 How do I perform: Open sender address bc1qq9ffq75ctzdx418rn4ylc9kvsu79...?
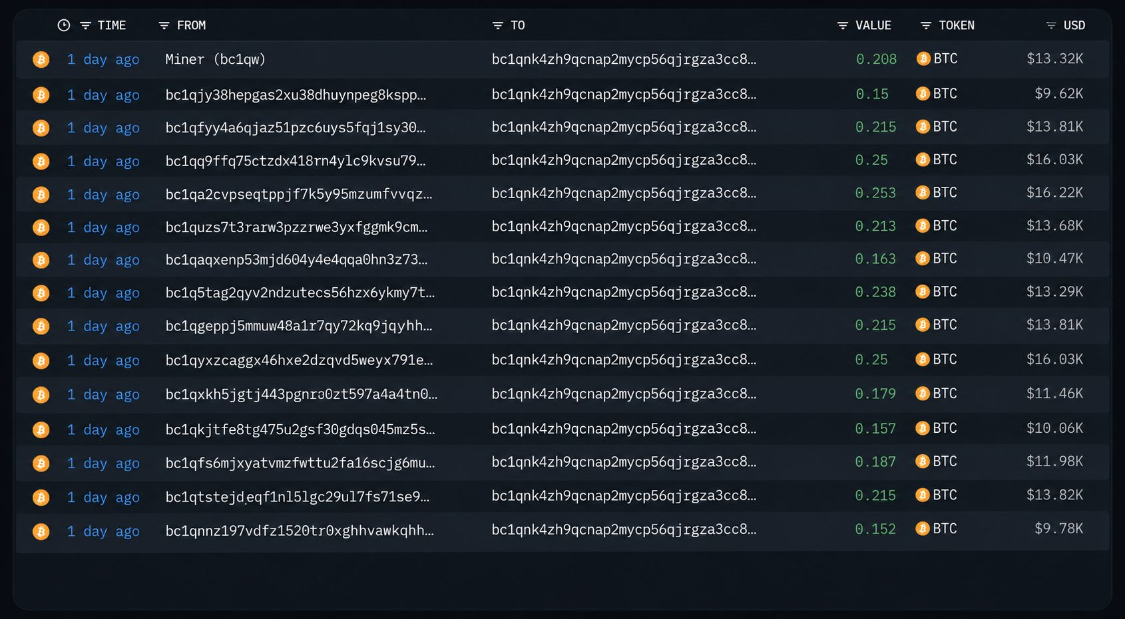pyautogui.click(x=296, y=161)
